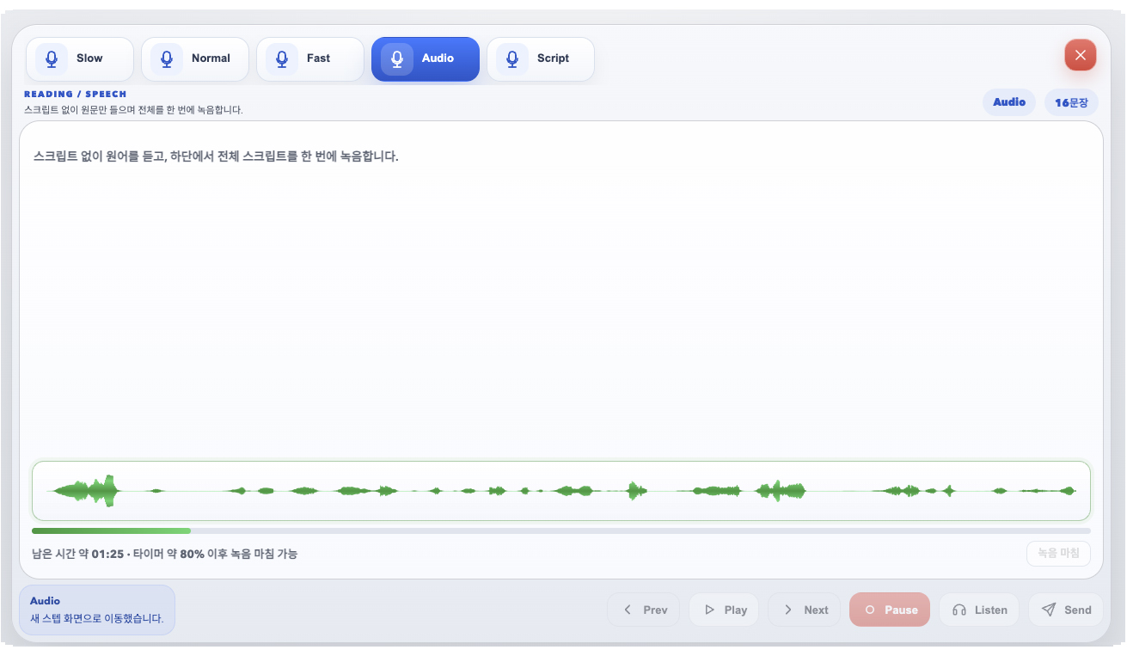Click the circle icon on Pause button
Viewport: 1127px width, 656px height.
point(870,610)
